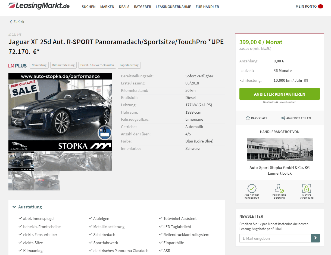
Task: Show next car photo with right arrow
Action: click(106, 122)
